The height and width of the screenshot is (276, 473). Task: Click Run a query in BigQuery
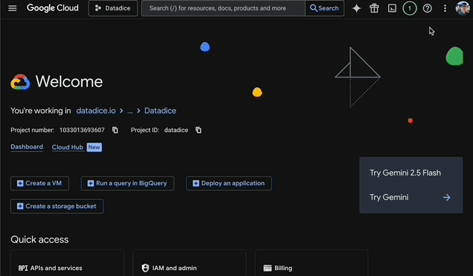click(127, 183)
